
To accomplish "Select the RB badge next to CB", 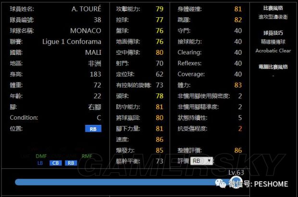I will pos(71,163).
